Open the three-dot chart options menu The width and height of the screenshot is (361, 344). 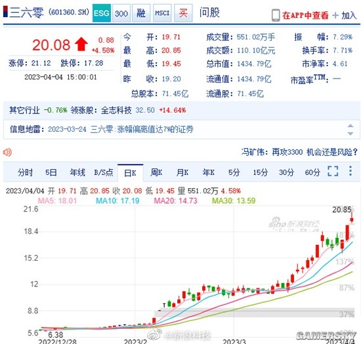coord(350,171)
